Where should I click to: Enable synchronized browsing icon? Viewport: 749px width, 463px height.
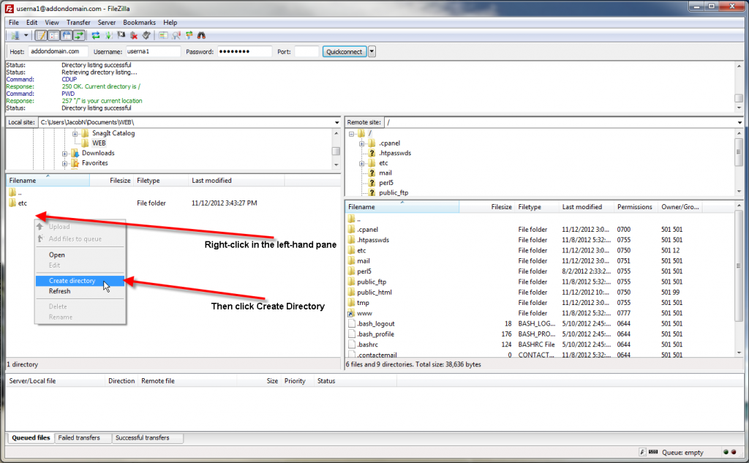pyautogui.click(x=189, y=35)
